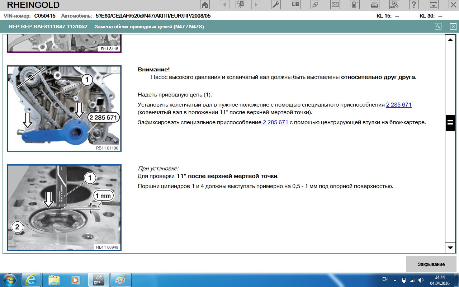The image size is (459, 287).
Task: Switch to the ISTA taskbar application
Action: [98, 280]
